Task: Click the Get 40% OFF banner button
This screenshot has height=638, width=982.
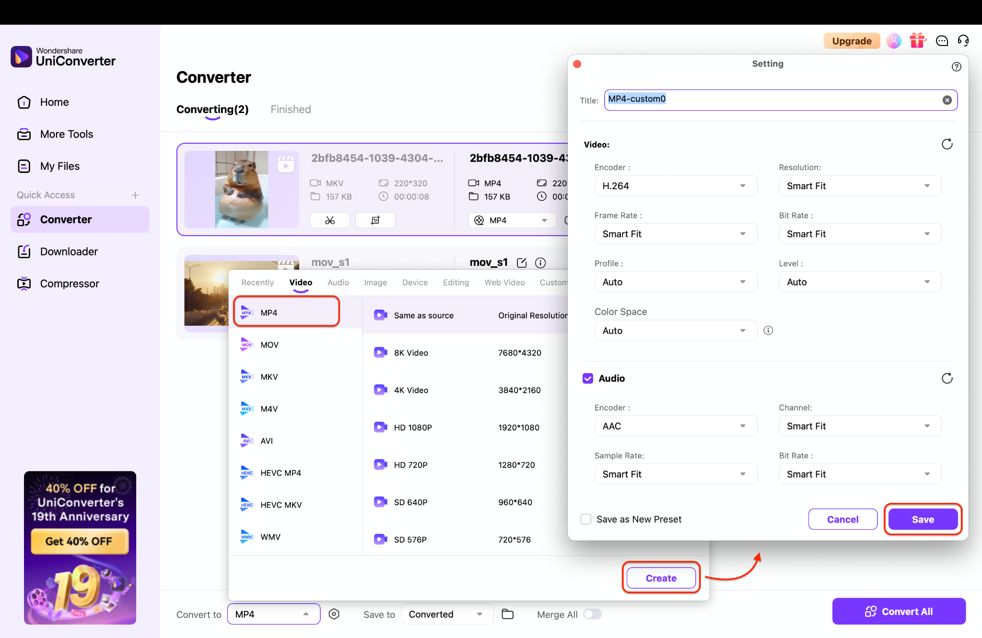Action: 80,541
